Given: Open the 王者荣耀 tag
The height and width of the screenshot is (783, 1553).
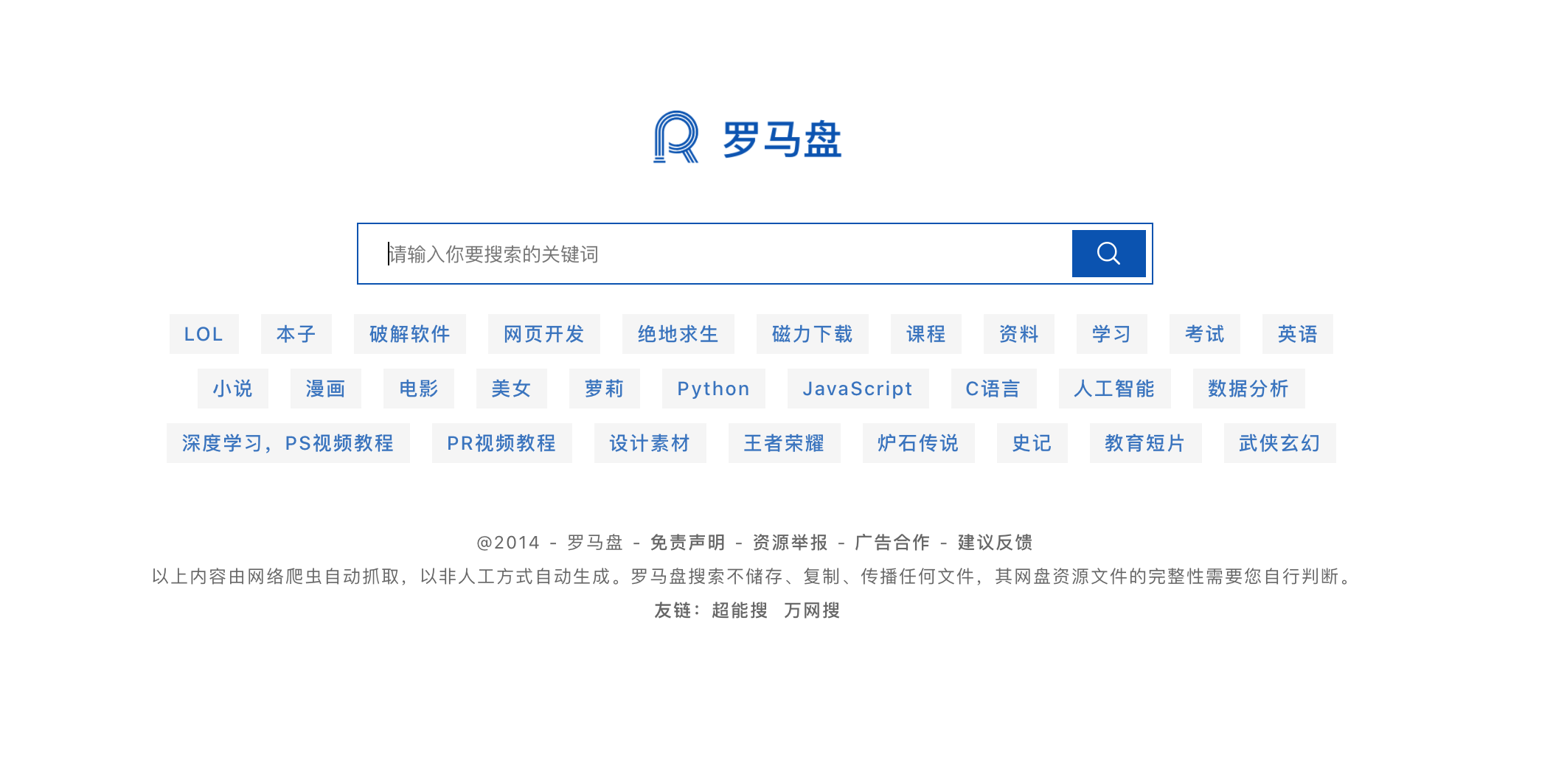Looking at the screenshot, I should click(784, 443).
